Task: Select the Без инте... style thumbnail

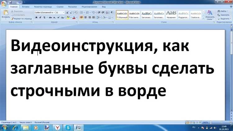Action: pyautogui.click(x=134, y=15)
